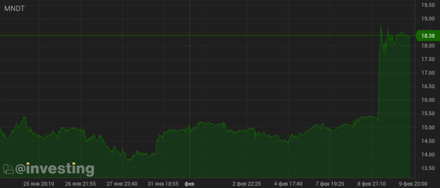440x188 pixels.
Task: Click the 26 янв 21:55 time label
Action: click(80, 184)
